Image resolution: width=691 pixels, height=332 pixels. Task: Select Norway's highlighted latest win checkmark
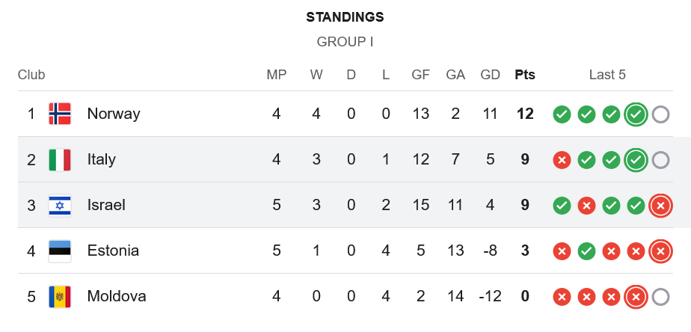(x=636, y=114)
